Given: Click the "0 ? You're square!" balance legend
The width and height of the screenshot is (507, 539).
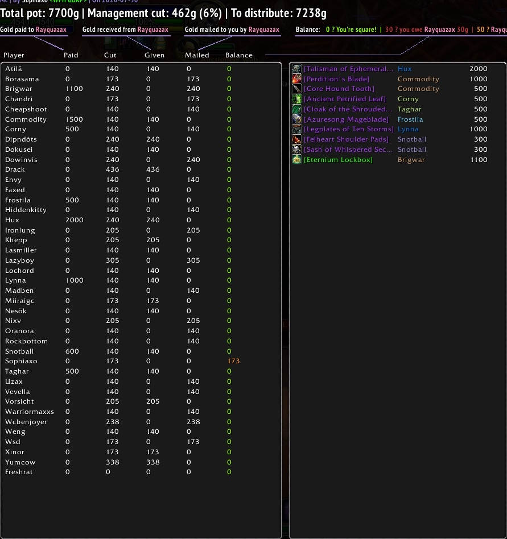Looking at the screenshot, I should (351, 30).
